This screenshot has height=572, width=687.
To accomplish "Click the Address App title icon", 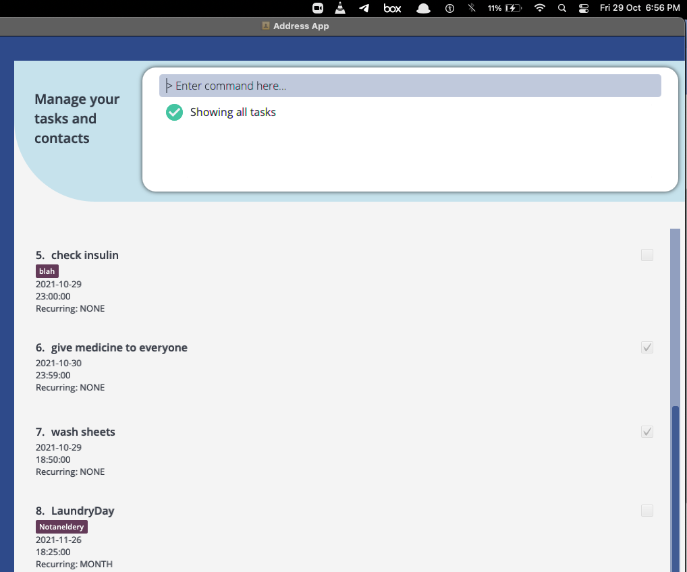I will 265,26.
